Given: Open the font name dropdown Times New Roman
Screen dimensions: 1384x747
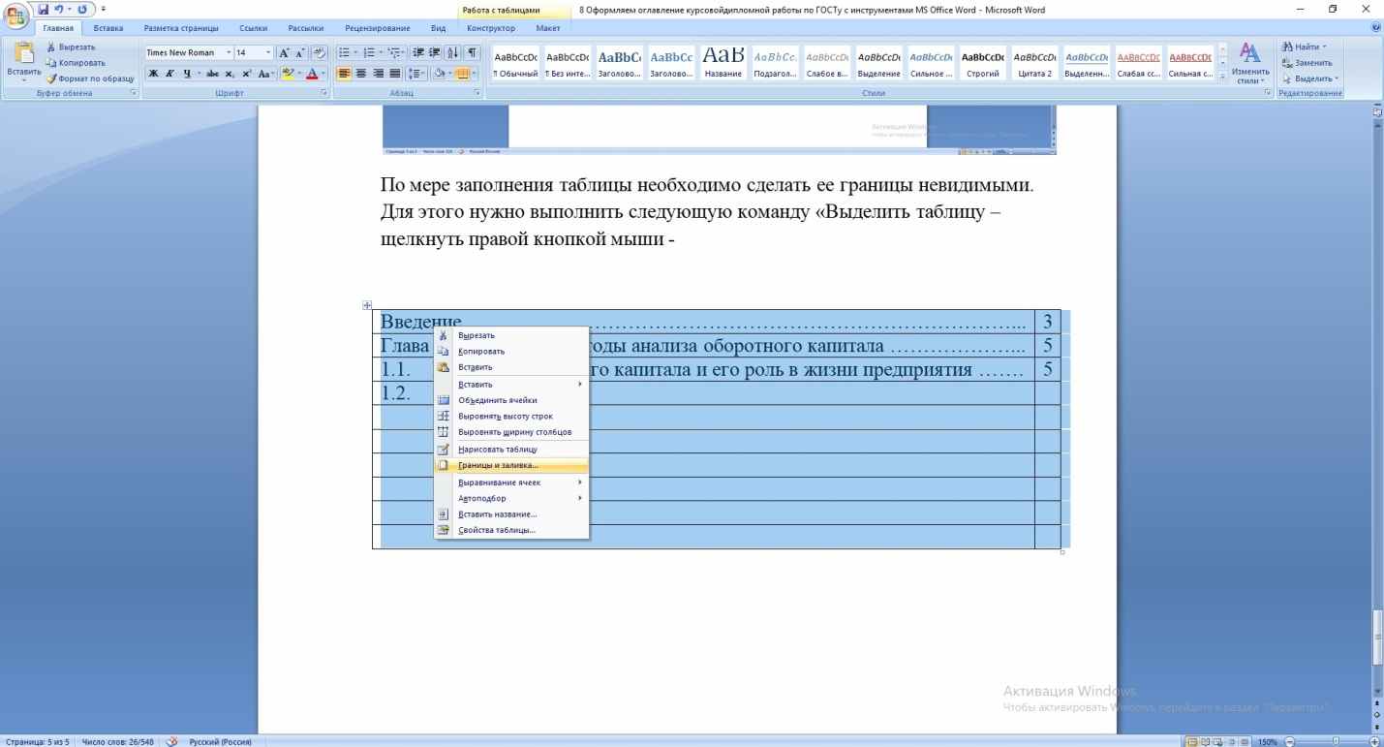Looking at the screenshot, I should [x=230, y=52].
